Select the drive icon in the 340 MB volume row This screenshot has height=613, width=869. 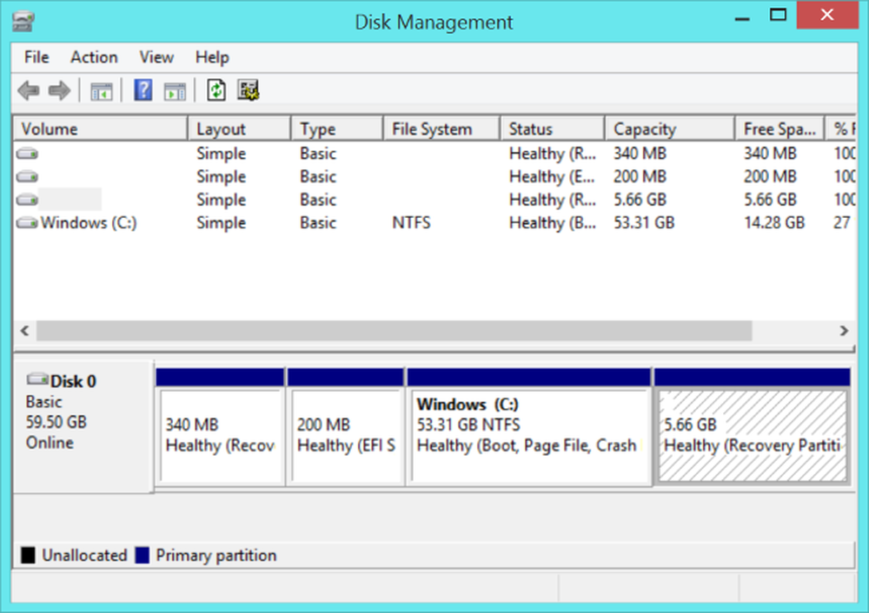click(27, 154)
